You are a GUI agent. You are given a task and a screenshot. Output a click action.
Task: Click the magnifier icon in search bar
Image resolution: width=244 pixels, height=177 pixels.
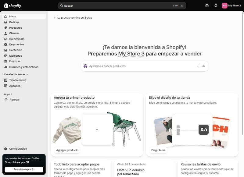tap(62, 5)
